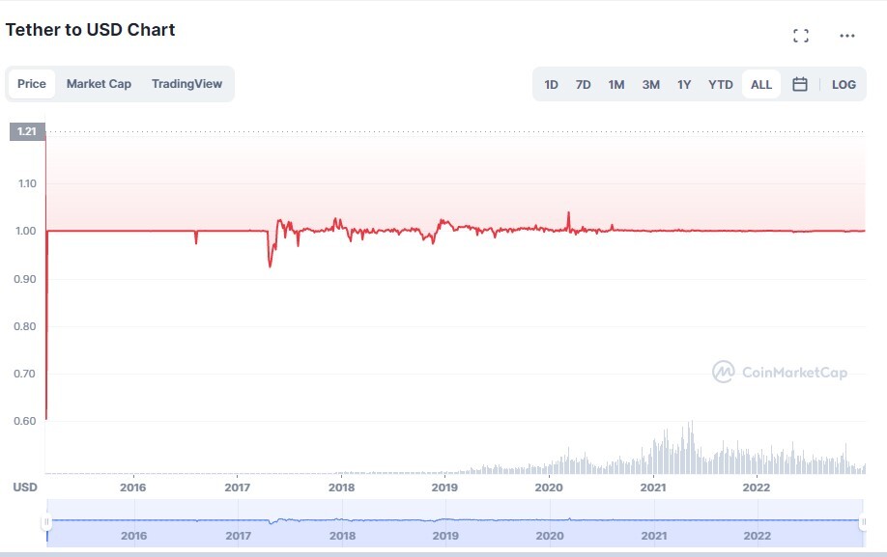The image size is (887, 557).
Task: Switch to the TradingView tab
Action: click(x=186, y=84)
